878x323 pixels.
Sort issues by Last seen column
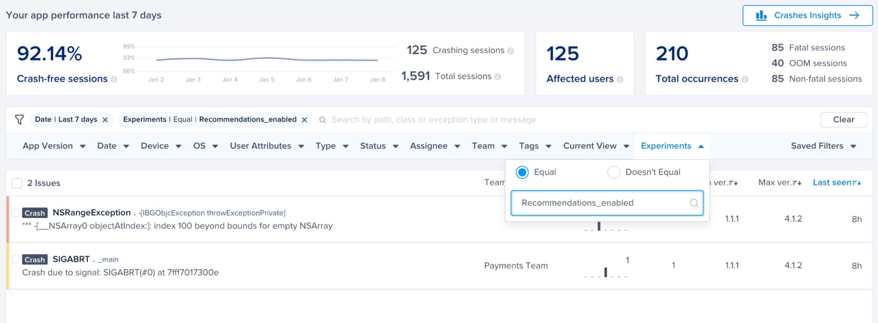pos(837,183)
